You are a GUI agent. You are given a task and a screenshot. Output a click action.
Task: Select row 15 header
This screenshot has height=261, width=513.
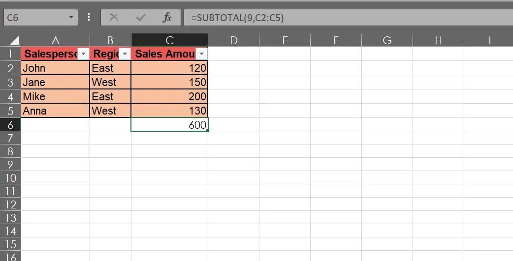click(x=10, y=244)
